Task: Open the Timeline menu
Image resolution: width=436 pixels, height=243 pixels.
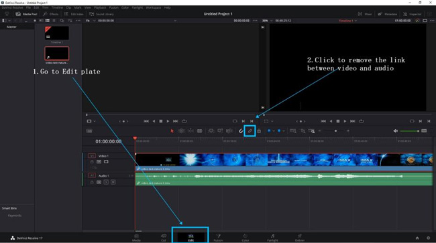Action: [57, 7]
